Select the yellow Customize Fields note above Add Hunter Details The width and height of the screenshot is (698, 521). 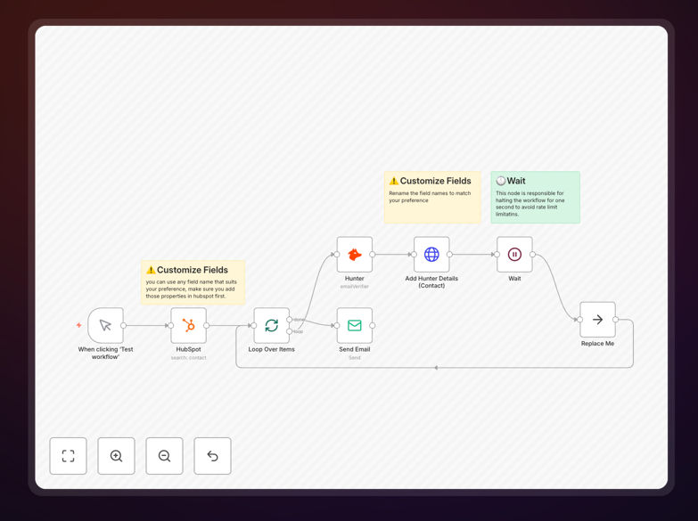pos(432,197)
